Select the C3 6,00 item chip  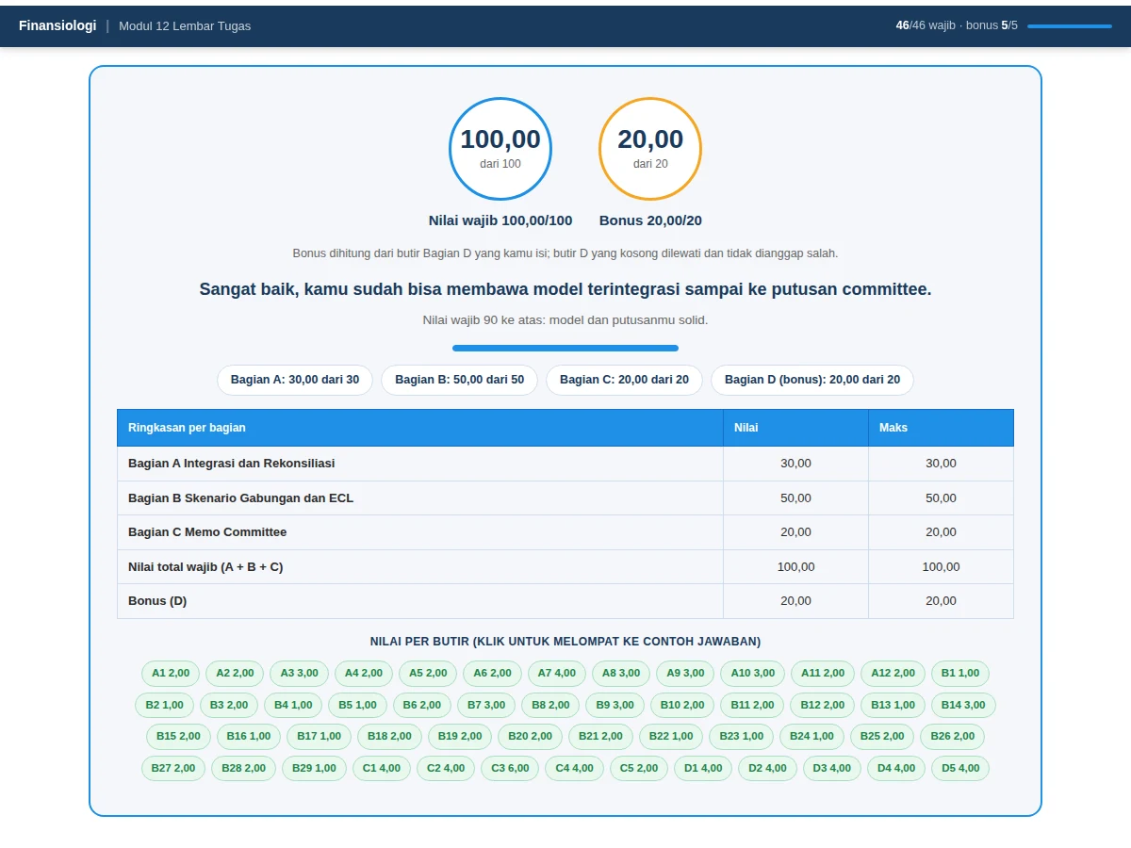pyautogui.click(x=510, y=768)
